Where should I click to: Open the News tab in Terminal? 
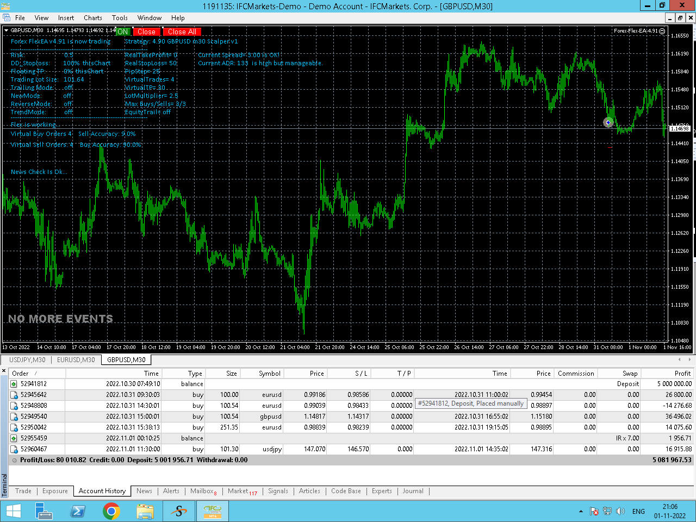144,491
